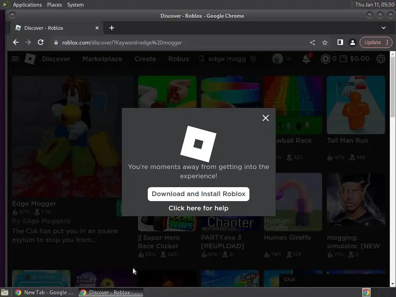Toggle Chrome side panel
This screenshot has width=396, height=297.
click(340, 43)
